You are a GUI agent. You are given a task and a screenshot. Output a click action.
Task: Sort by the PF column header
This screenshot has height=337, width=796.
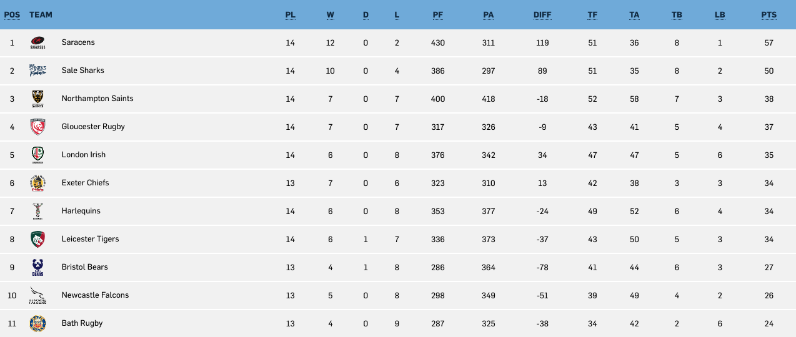438,15
